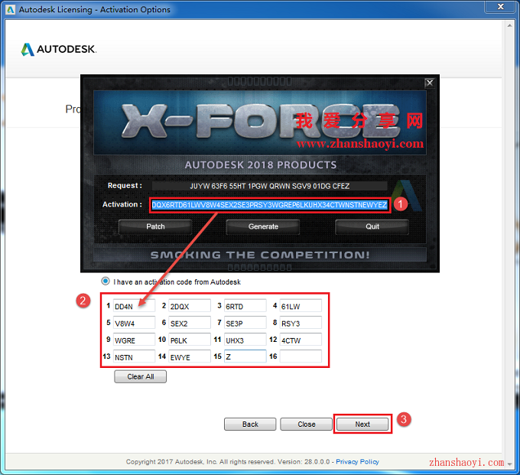Click activation field 7 containing SE3P

pos(245,323)
